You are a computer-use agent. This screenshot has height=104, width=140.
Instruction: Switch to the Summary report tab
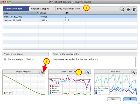click(x=16, y=9)
